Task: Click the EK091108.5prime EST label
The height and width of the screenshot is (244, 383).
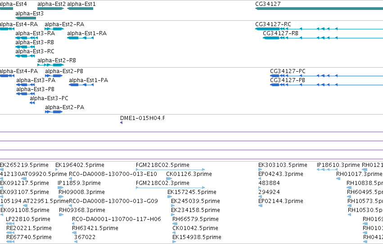Action: tap(25, 210)
